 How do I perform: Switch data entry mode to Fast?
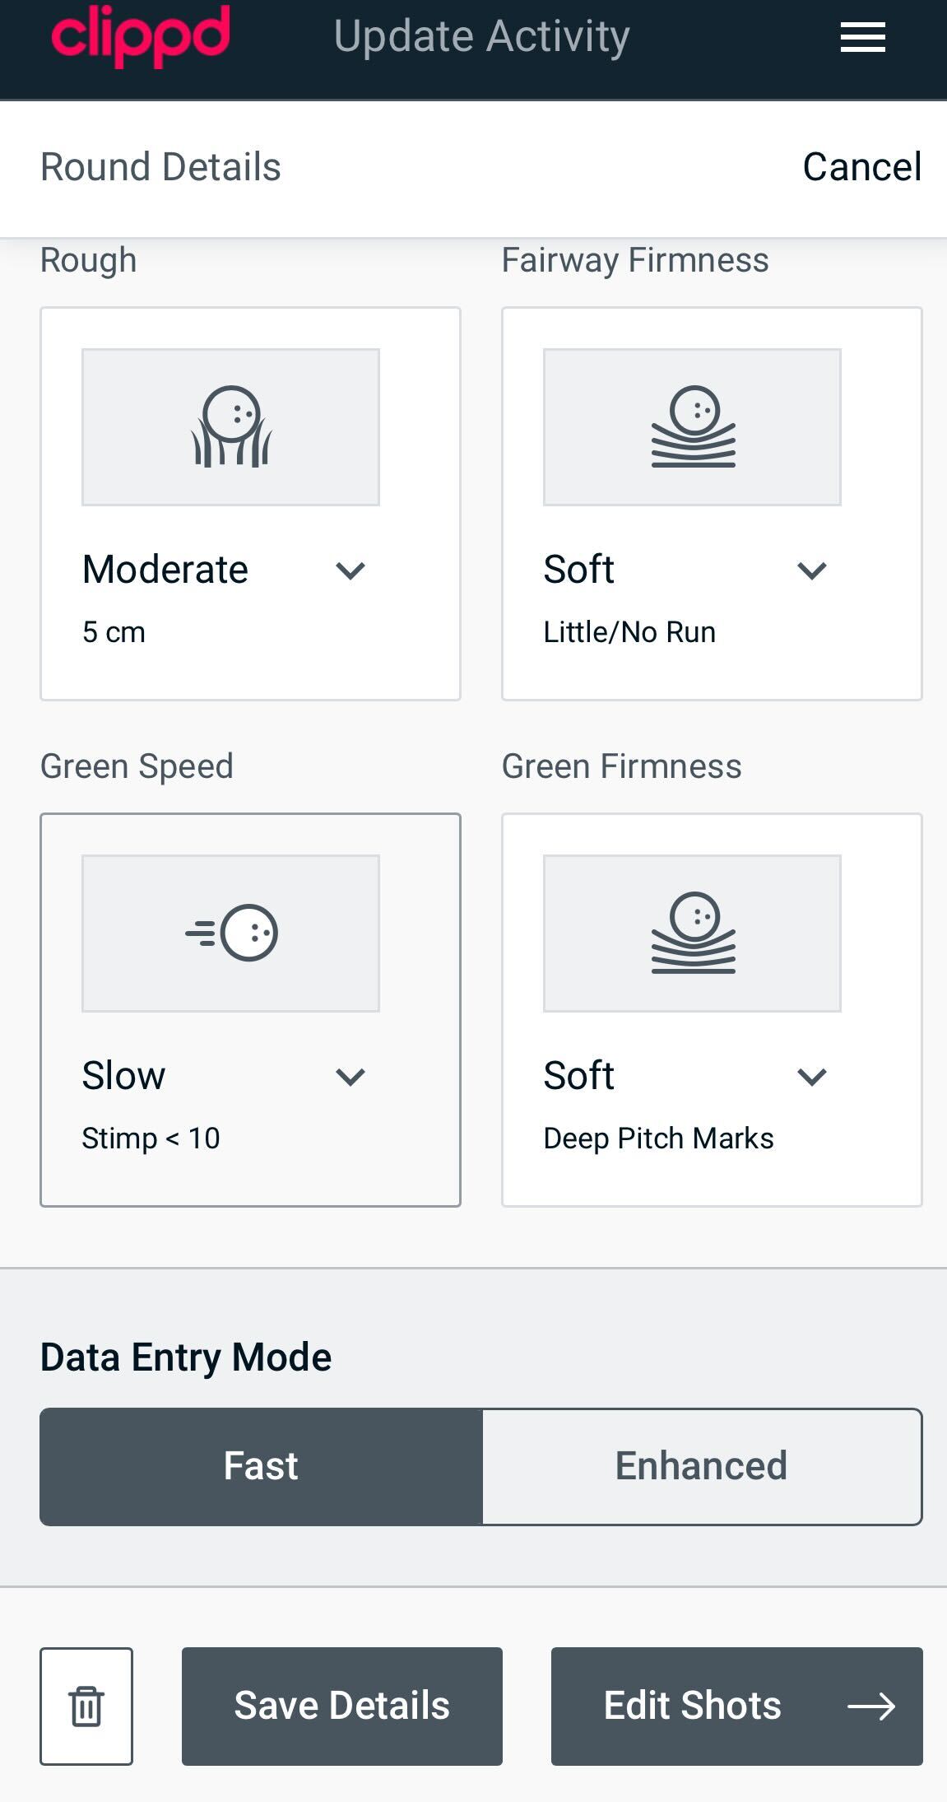pos(261,1466)
